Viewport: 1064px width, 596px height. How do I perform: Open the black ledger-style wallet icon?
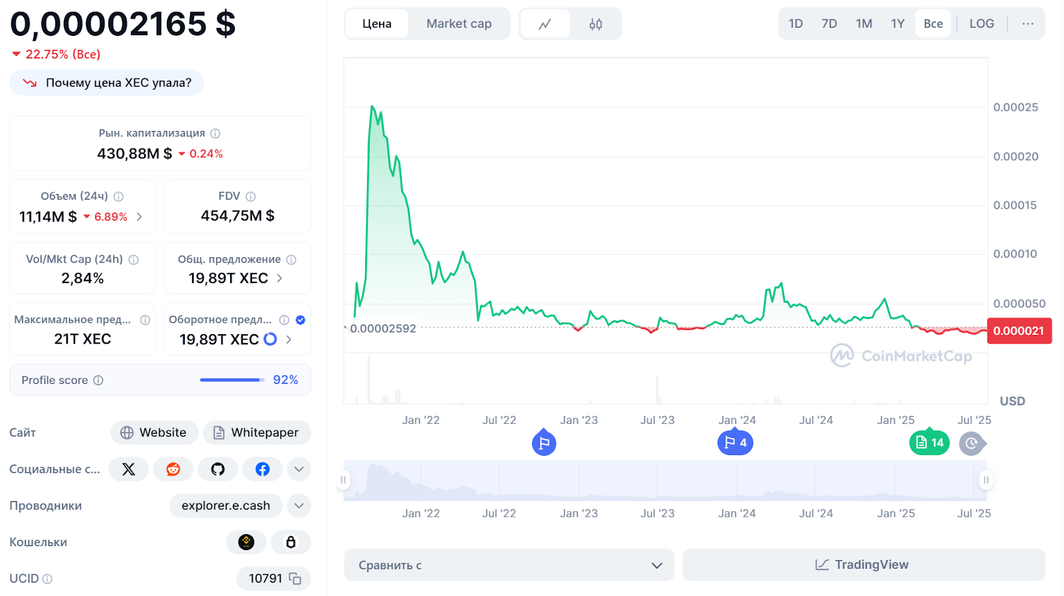pos(291,542)
